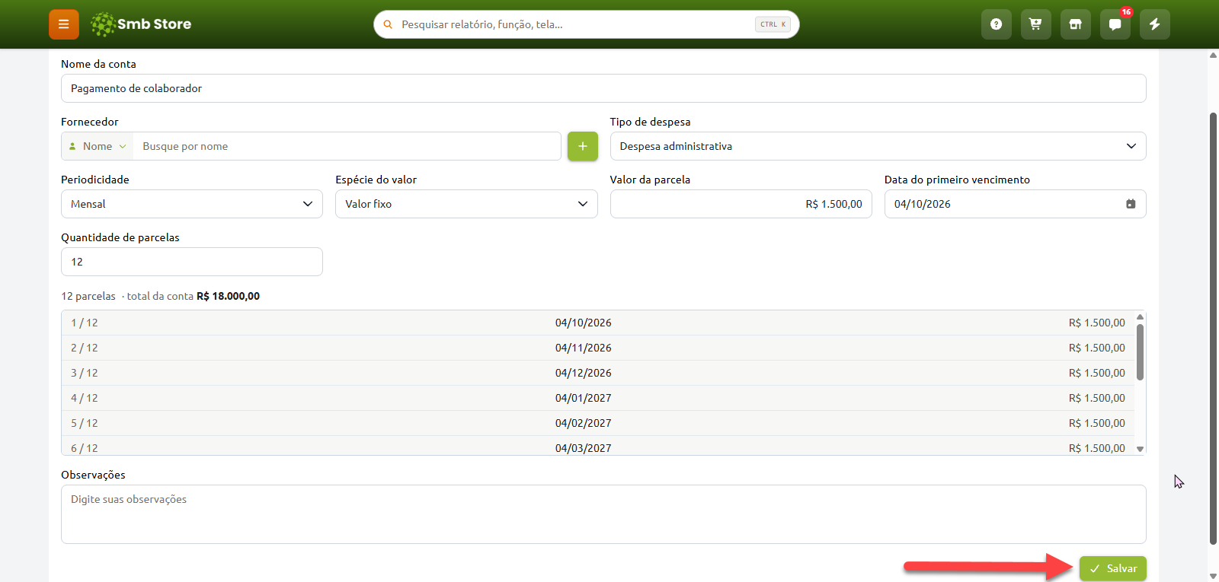This screenshot has width=1219, height=582.
Task: Click the date 04/01/2027
Action: tap(583, 398)
